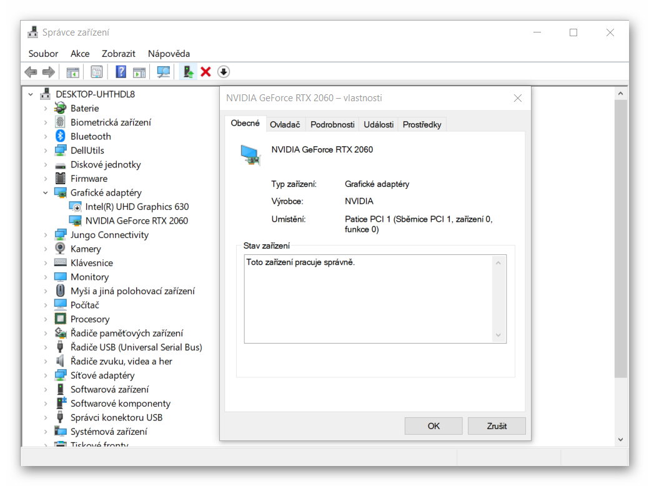Viewport: 649px width, 486px height.
Task: Expand the Počítač category
Action: pyautogui.click(x=46, y=305)
